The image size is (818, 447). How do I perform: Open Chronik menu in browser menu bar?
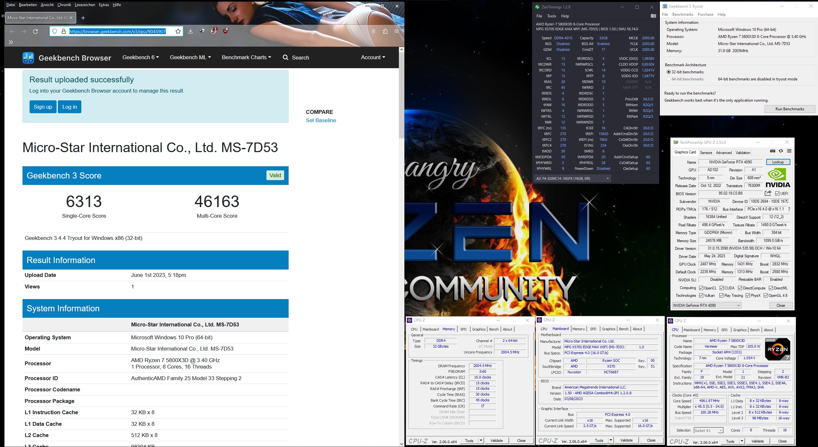[64, 5]
